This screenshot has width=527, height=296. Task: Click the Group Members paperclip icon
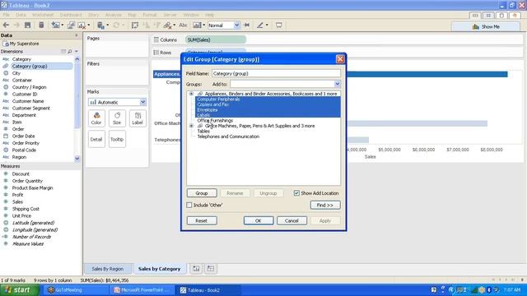pyautogui.click(x=167, y=25)
